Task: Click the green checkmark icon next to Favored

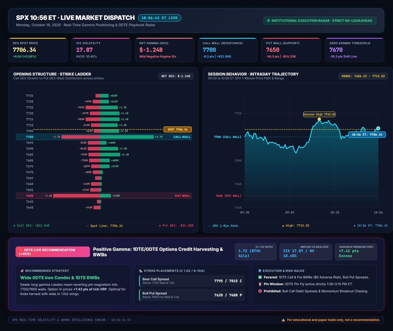Action: click(260, 277)
